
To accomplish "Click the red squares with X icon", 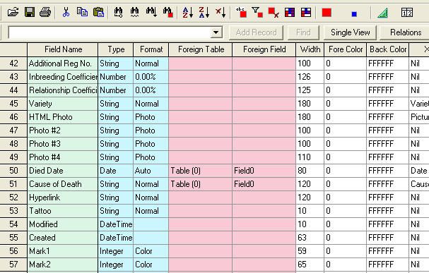I will tap(274, 12).
